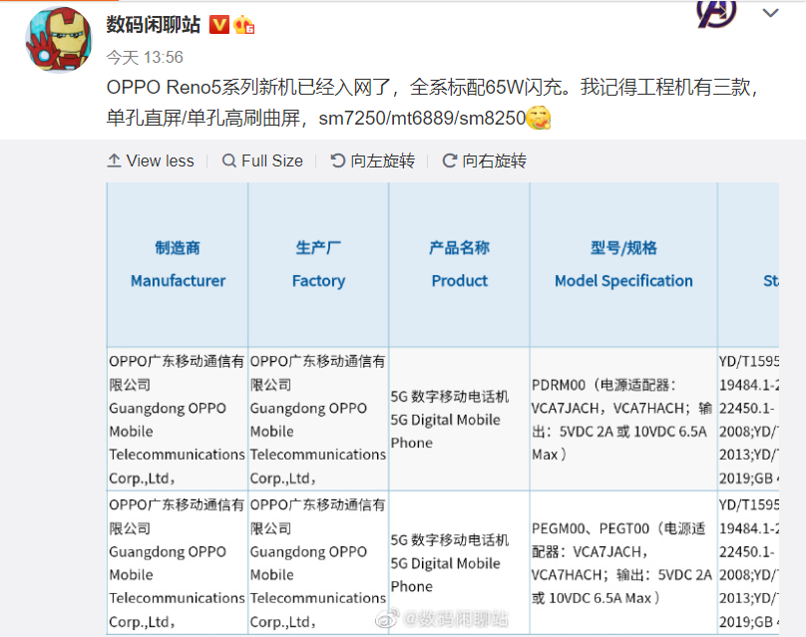
Task: Click the PDRM00 model specification cell
Action: coord(623,420)
